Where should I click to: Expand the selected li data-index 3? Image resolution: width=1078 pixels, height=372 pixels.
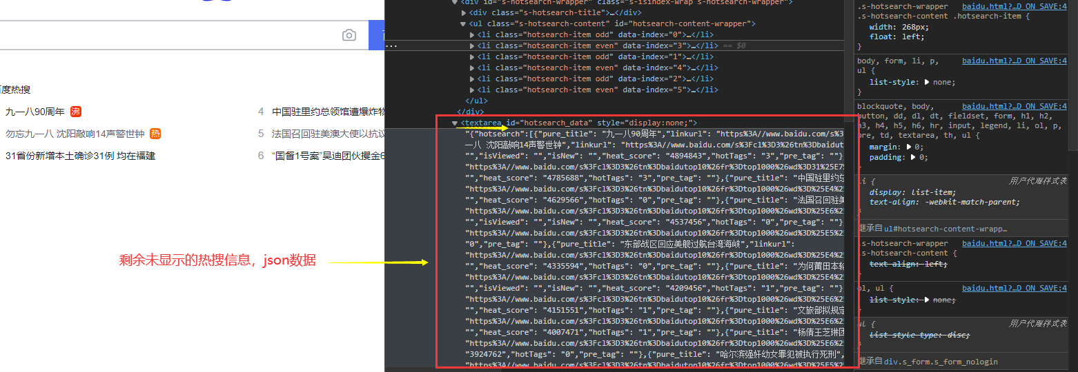point(472,45)
